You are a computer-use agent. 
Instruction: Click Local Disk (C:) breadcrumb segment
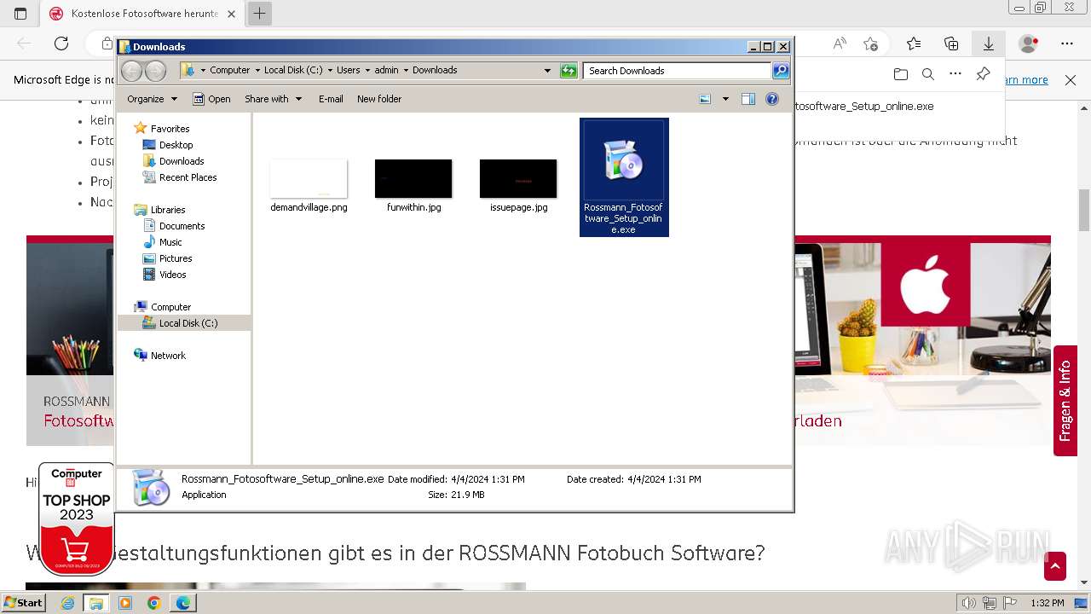pyautogui.click(x=293, y=71)
